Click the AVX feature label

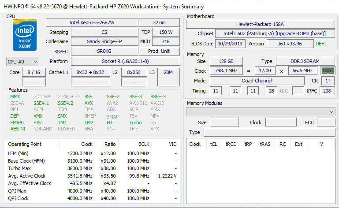89,103
